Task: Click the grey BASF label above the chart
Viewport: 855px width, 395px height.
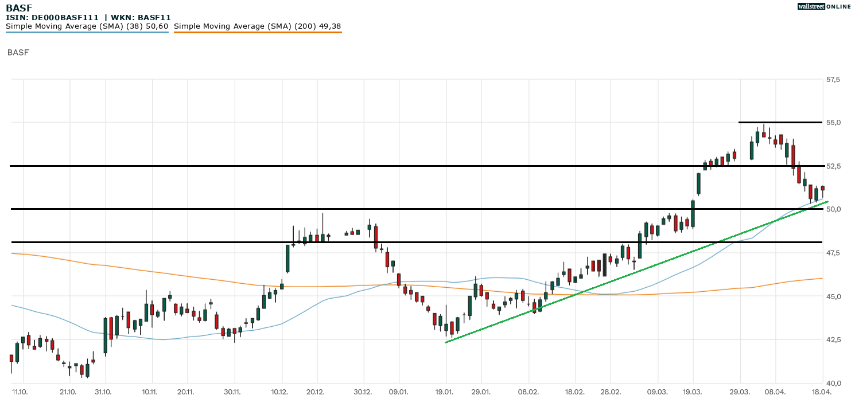Action: coord(18,53)
